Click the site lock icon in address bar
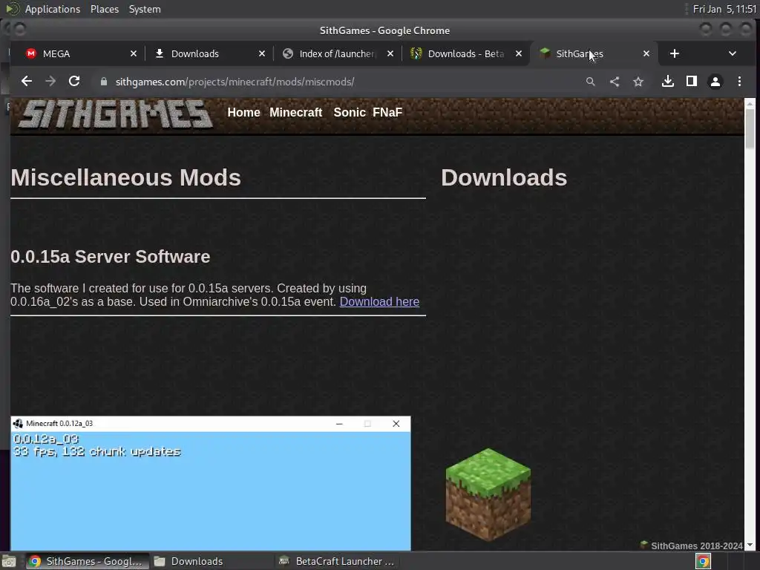Screen dimensions: 760x570 coord(103,82)
